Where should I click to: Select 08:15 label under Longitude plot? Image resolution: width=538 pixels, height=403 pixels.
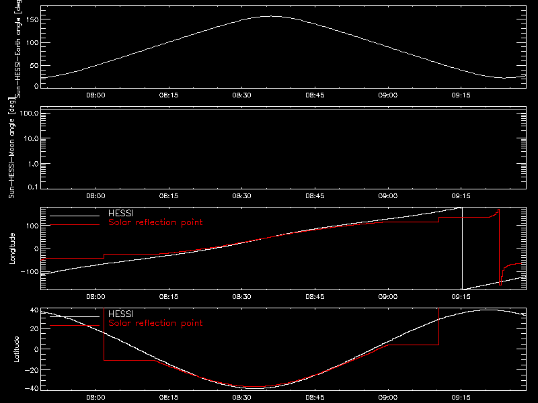pos(169,296)
